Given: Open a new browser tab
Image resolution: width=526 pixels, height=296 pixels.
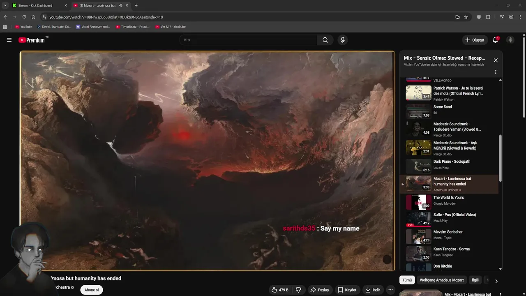Looking at the screenshot, I should tap(136, 5).
